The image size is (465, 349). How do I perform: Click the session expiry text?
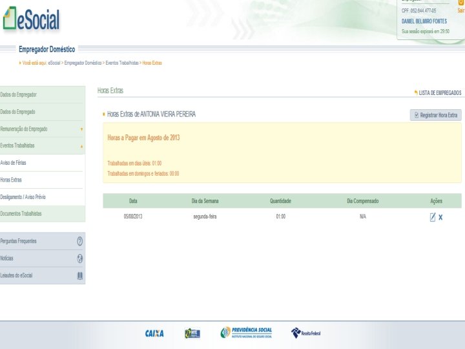tap(426, 31)
